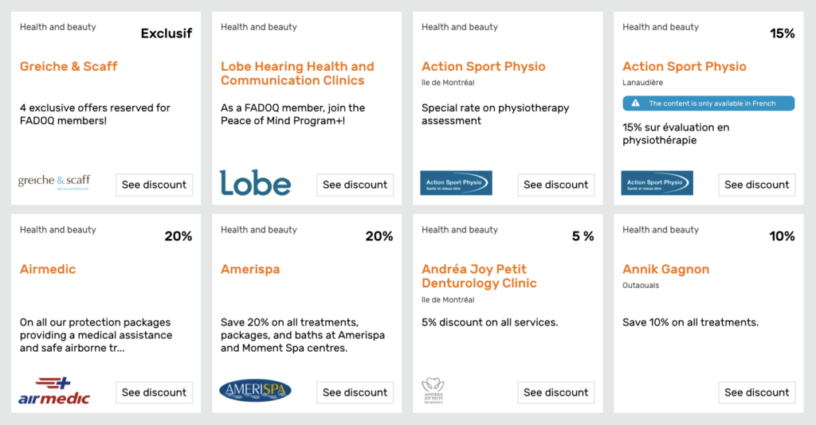The width and height of the screenshot is (816, 425).
Task: Click the Greiche & Scaff logo
Action: pyautogui.click(x=54, y=182)
